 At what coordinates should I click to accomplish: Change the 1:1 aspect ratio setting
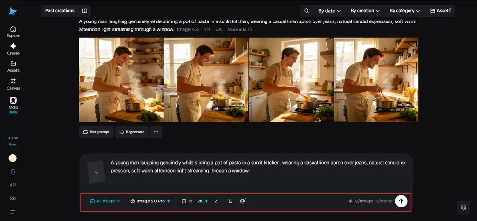tap(186, 201)
